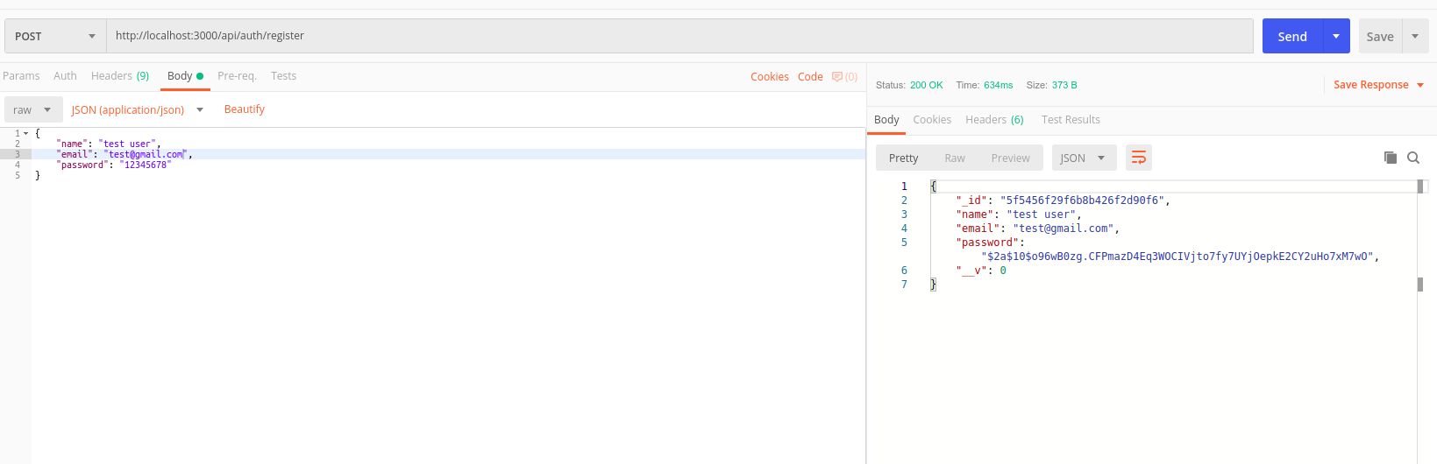Click the 634ms response time value

tap(998, 85)
